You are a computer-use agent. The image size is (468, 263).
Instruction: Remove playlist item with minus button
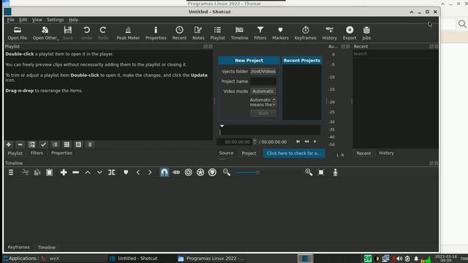coord(20,145)
